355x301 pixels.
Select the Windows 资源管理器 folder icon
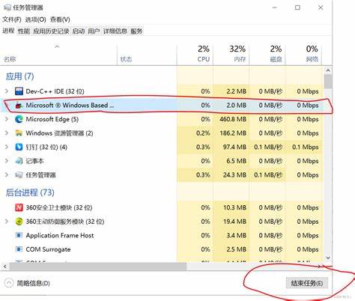click(19, 133)
